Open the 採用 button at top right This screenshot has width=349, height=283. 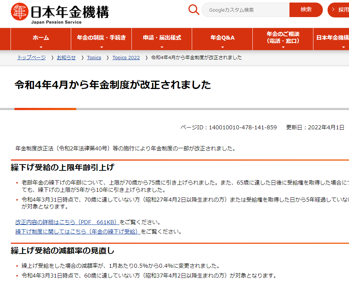(338, 10)
